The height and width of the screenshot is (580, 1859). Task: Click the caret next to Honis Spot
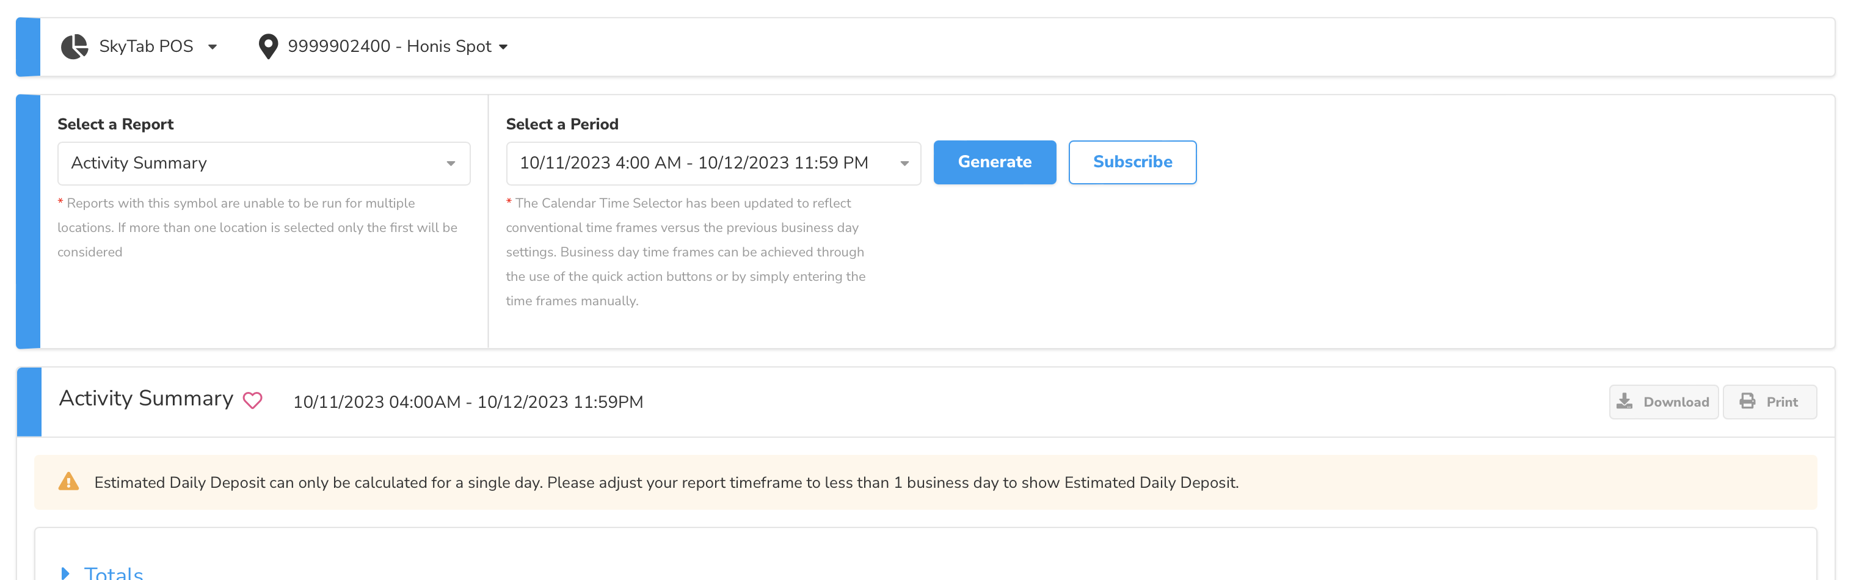coord(504,46)
